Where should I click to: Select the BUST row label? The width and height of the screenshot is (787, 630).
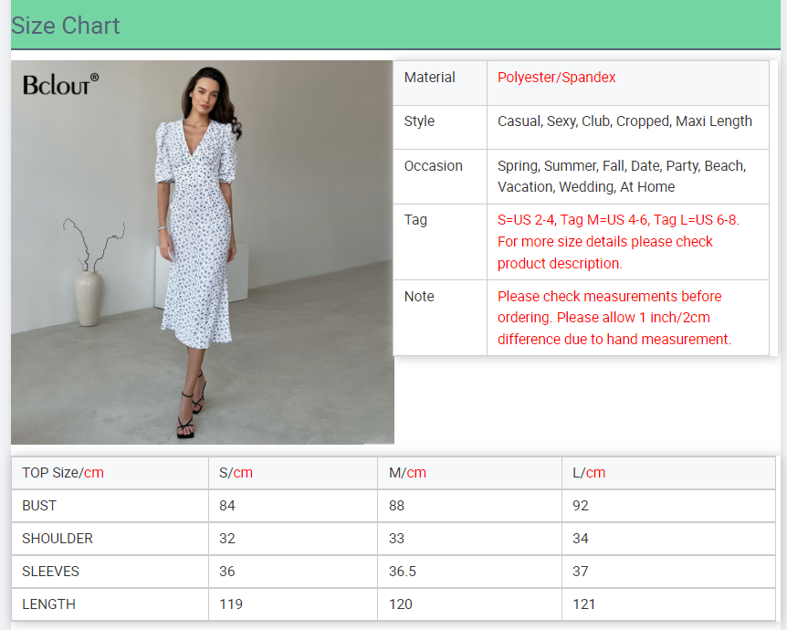click(x=39, y=506)
